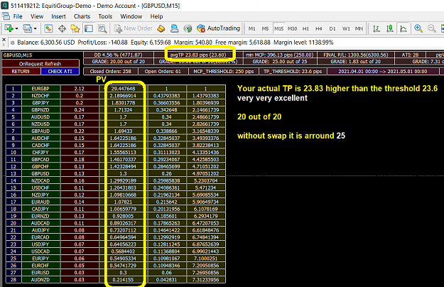This screenshot has width=444, height=287.
Task: Open the Profiles toolbar icon
Action: click(27, 28)
